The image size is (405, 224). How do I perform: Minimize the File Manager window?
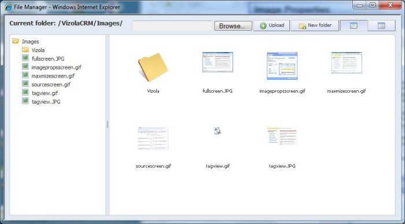point(360,5)
